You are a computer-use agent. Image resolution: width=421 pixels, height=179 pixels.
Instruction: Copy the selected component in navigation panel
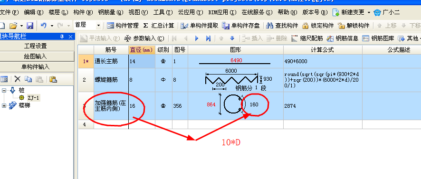28,79
